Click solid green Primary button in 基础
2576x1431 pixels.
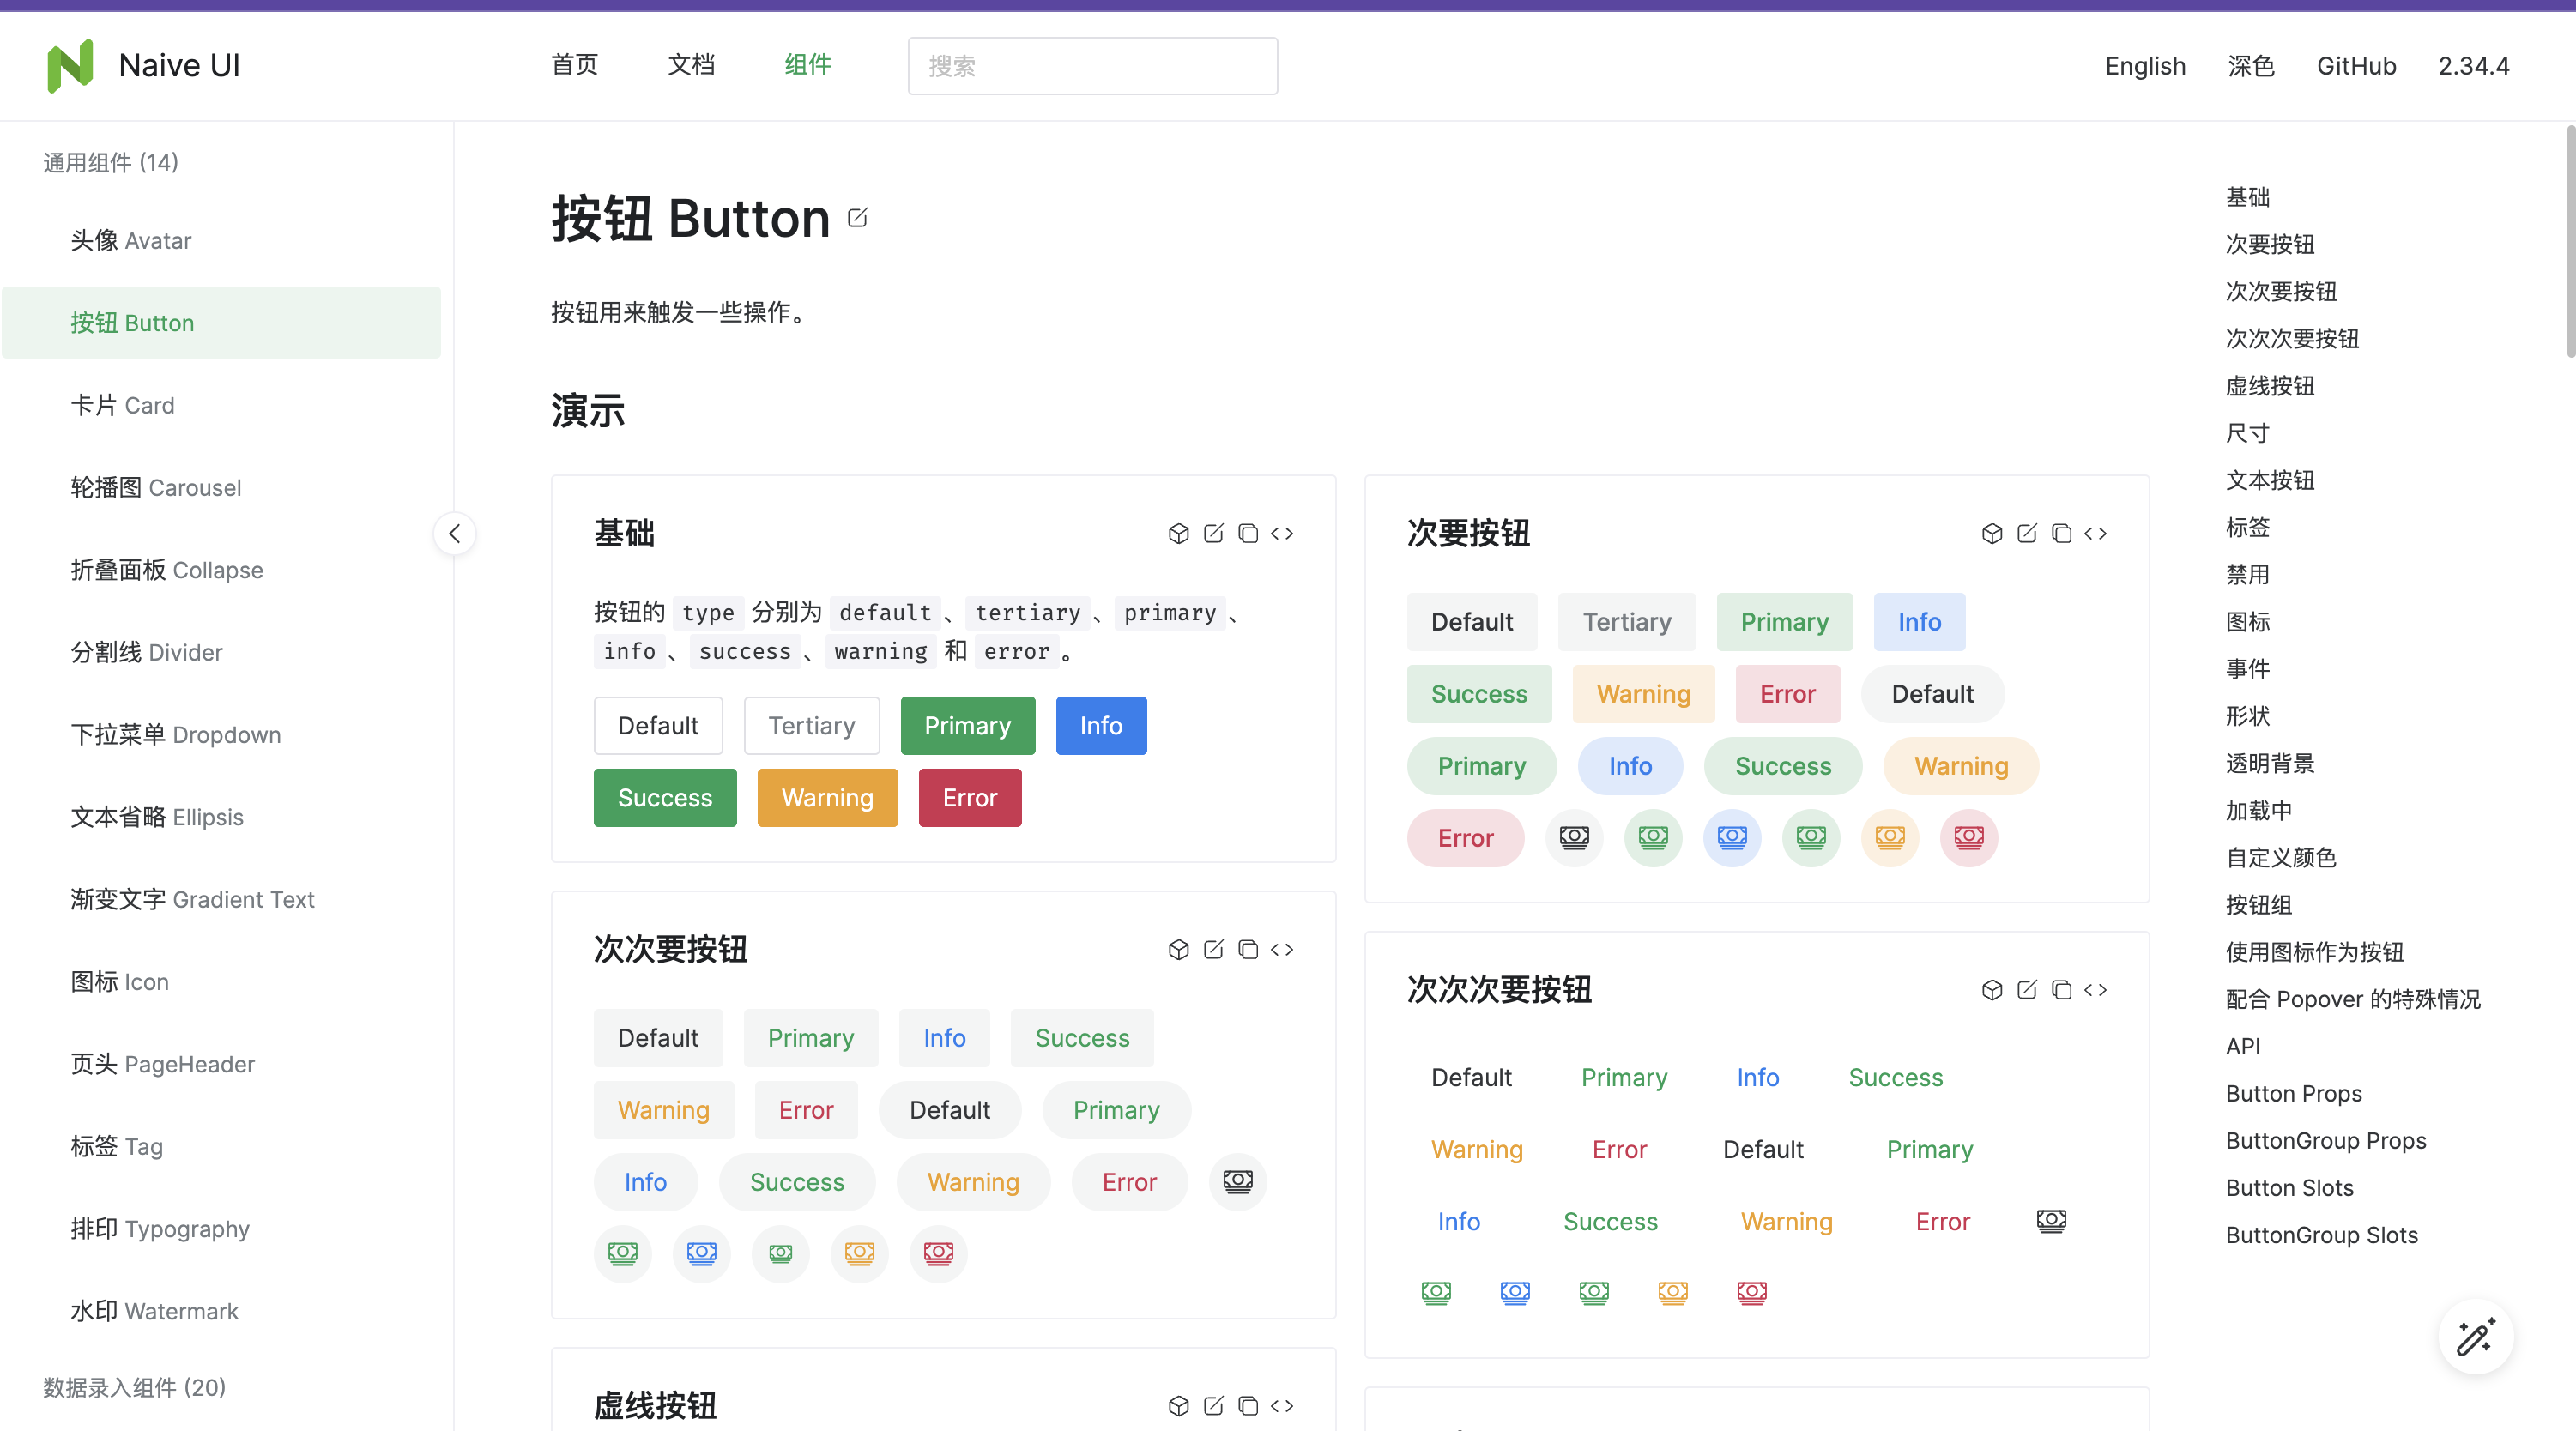[967, 726]
